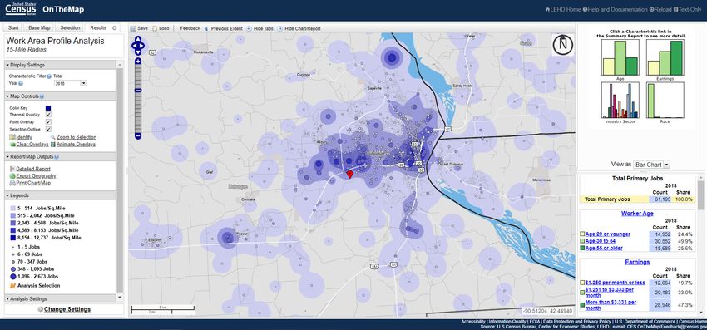Open the Year dropdown
The image size is (707, 330).
[71, 83]
